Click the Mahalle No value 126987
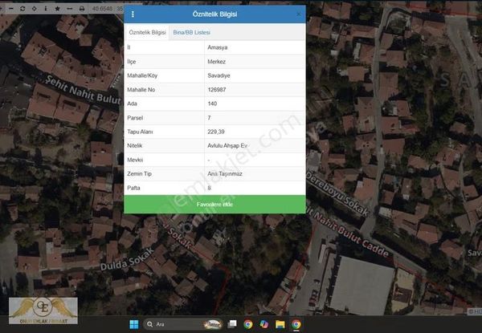The width and height of the screenshot is (482, 333). [x=217, y=89]
